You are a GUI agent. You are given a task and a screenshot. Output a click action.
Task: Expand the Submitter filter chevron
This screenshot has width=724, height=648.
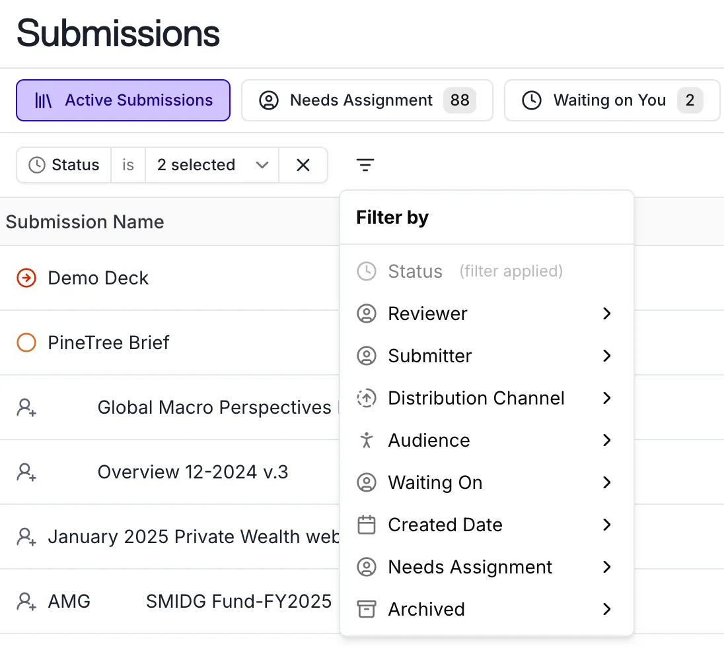click(x=606, y=356)
